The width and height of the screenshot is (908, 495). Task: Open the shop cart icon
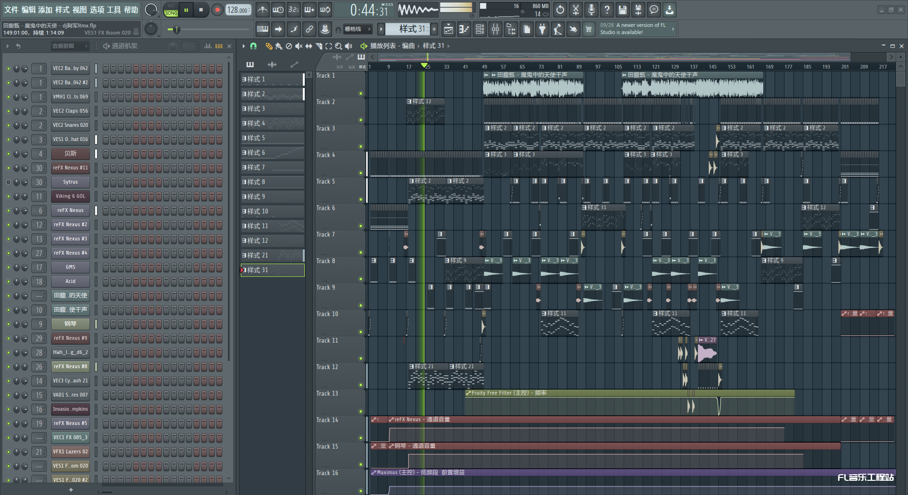(x=589, y=29)
